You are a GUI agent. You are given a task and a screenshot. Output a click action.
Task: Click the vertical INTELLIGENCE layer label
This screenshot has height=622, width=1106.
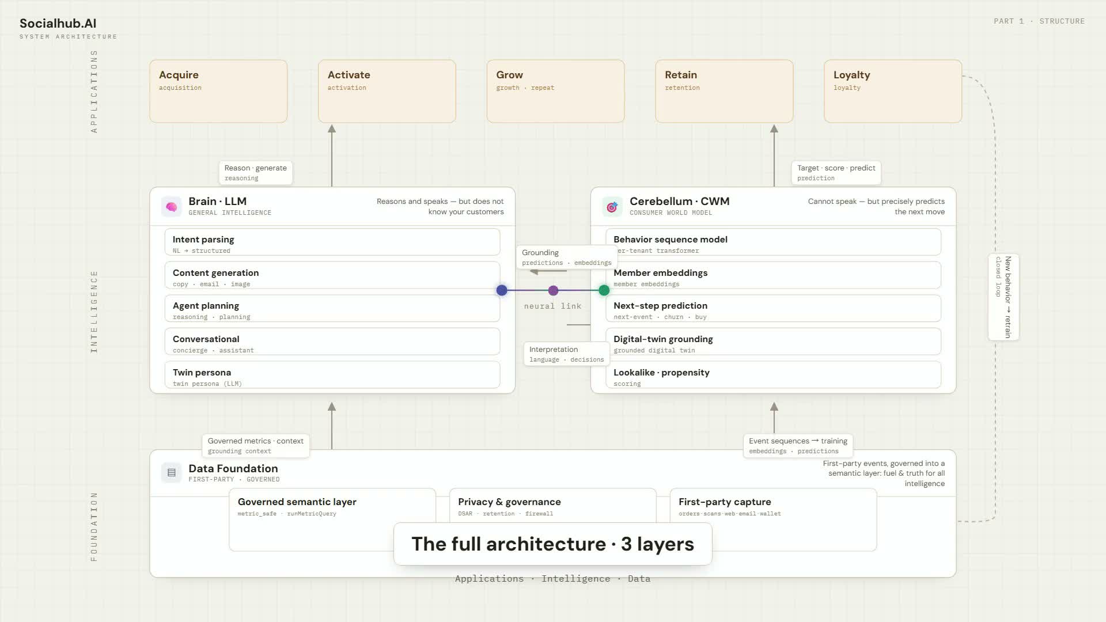pos(94,312)
